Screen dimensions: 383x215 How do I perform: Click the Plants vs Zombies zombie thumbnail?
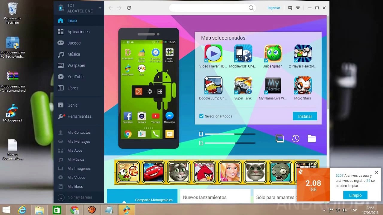click(x=281, y=172)
